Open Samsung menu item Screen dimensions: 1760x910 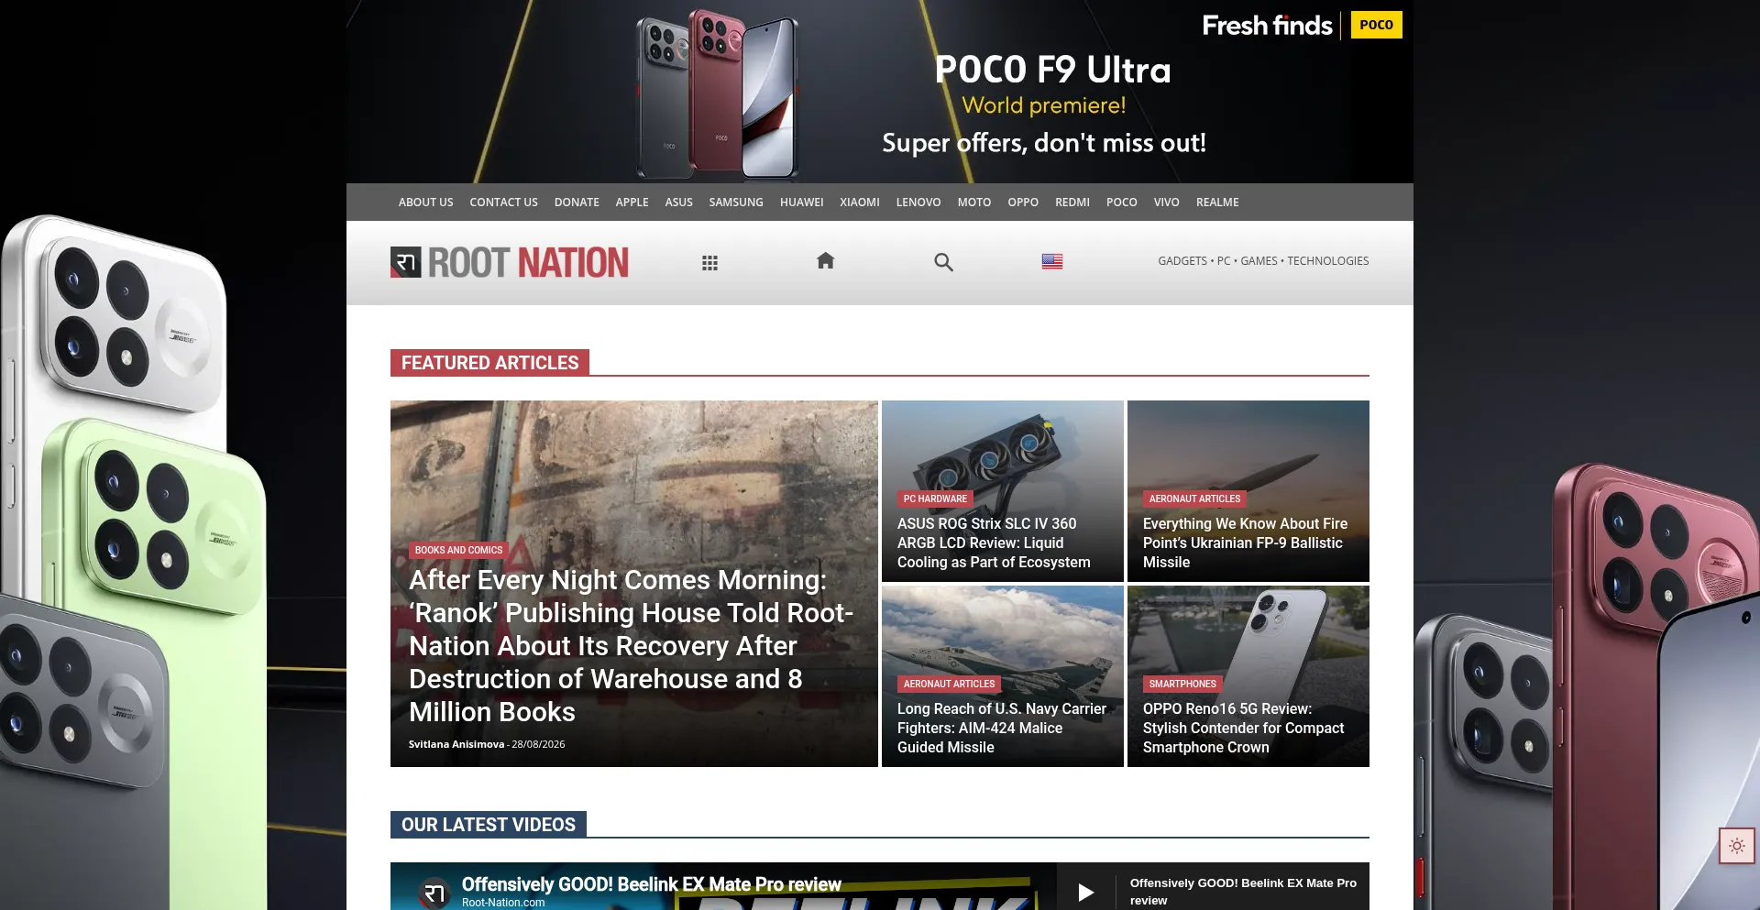coord(736,203)
